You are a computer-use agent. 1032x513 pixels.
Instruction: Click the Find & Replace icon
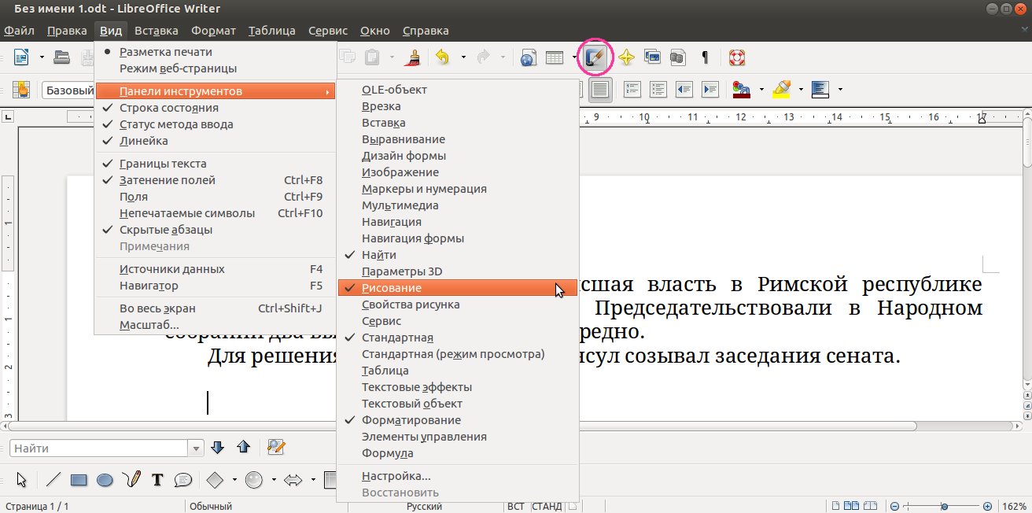coord(275,448)
